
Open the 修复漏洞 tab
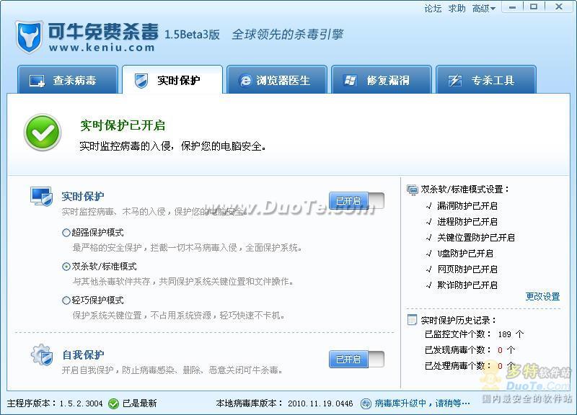(x=382, y=80)
